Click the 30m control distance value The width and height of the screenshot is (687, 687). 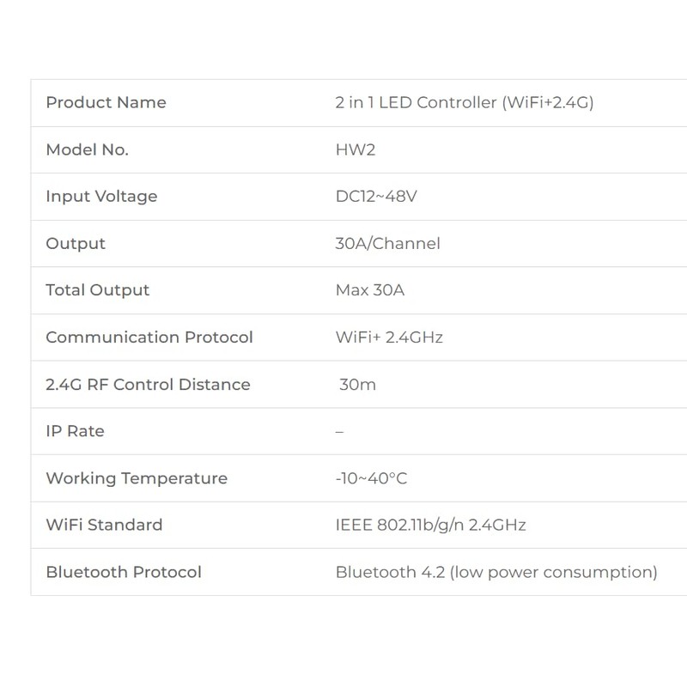(357, 385)
